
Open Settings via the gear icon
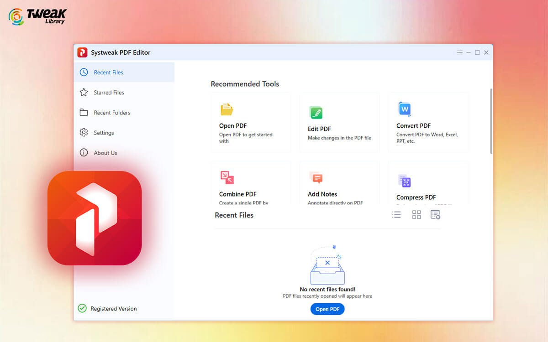(x=84, y=133)
